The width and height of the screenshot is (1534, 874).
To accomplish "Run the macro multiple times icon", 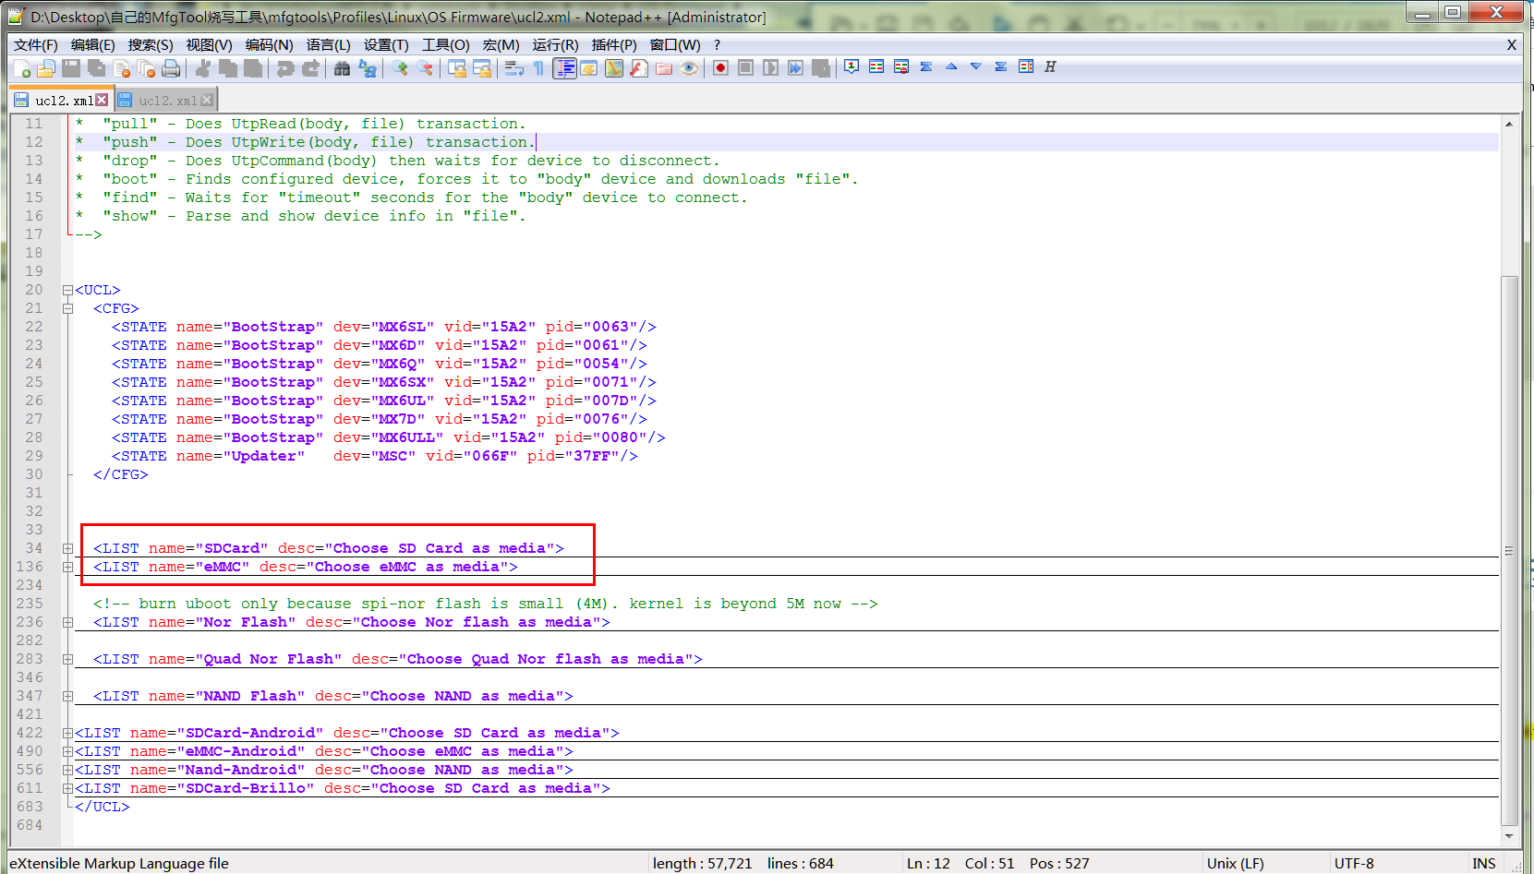I will [x=796, y=67].
